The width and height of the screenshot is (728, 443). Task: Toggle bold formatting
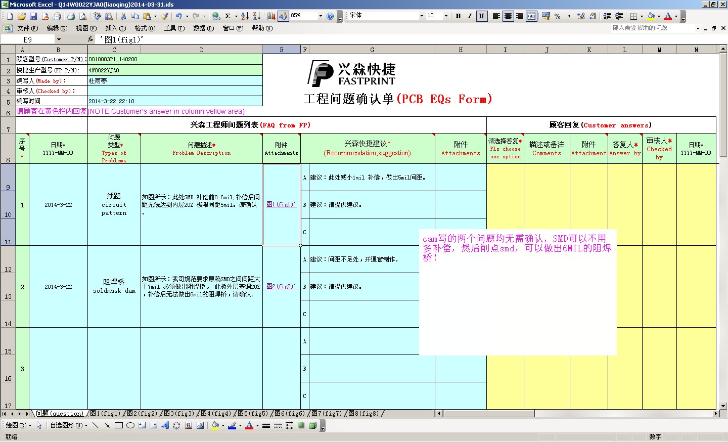coord(458,16)
